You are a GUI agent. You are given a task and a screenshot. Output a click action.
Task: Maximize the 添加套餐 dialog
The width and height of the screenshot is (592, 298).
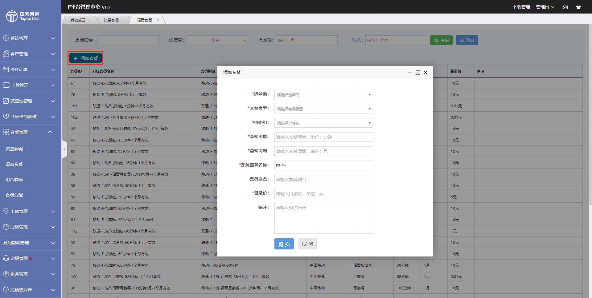click(x=417, y=73)
